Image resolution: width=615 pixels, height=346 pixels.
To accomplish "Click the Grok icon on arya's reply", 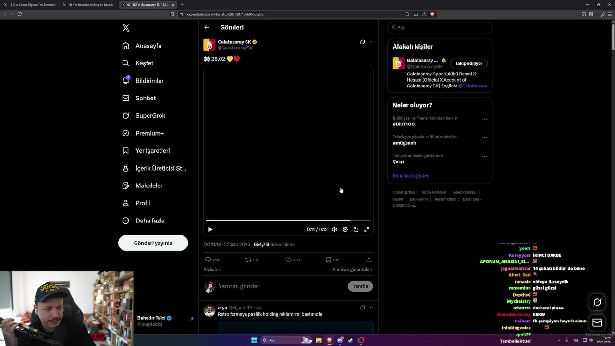I will click(362, 308).
